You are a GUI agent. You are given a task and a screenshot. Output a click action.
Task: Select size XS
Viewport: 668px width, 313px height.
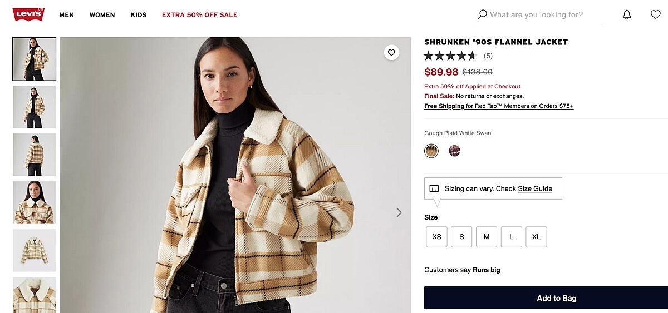[x=436, y=237]
